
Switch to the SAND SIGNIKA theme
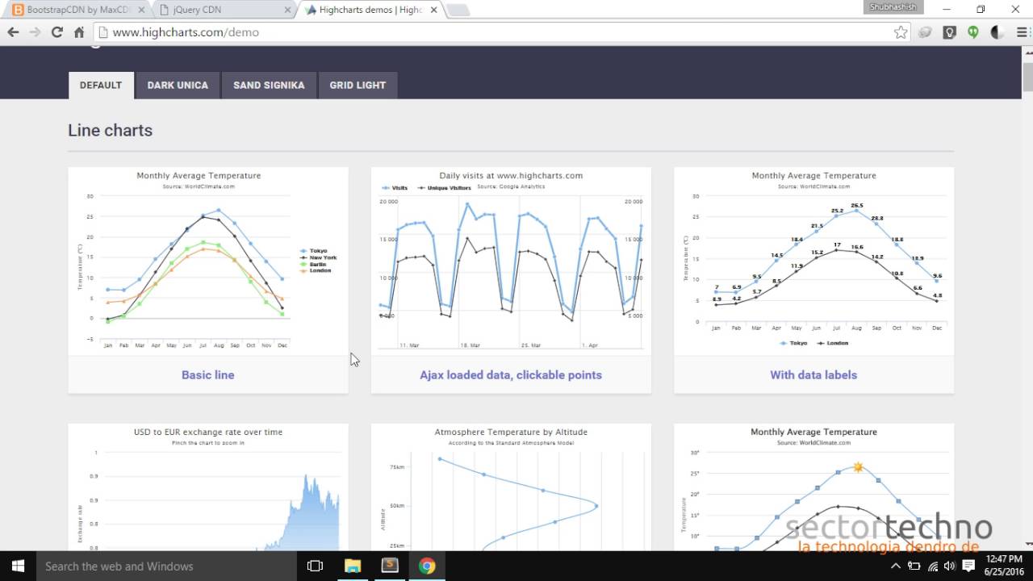click(x=269, y=85)
